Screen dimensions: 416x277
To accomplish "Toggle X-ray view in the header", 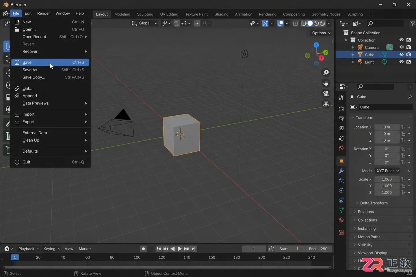I will coord(295,23).
